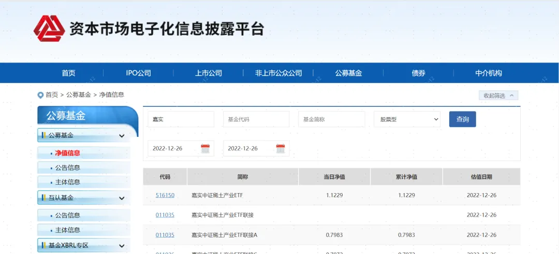Open 公募基金 in the navigation bar
Screen dimensions: 559x254
point(348,73)
